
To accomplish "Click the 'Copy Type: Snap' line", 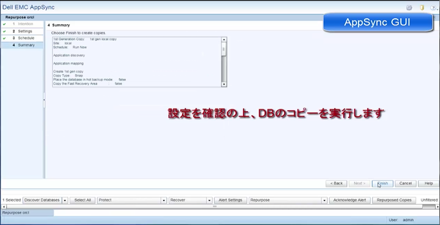I will [68, 76].
